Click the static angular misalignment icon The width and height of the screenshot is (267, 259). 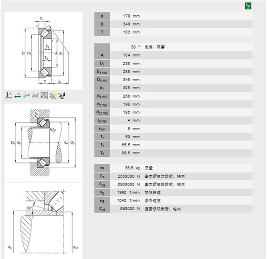pos(27,95)
